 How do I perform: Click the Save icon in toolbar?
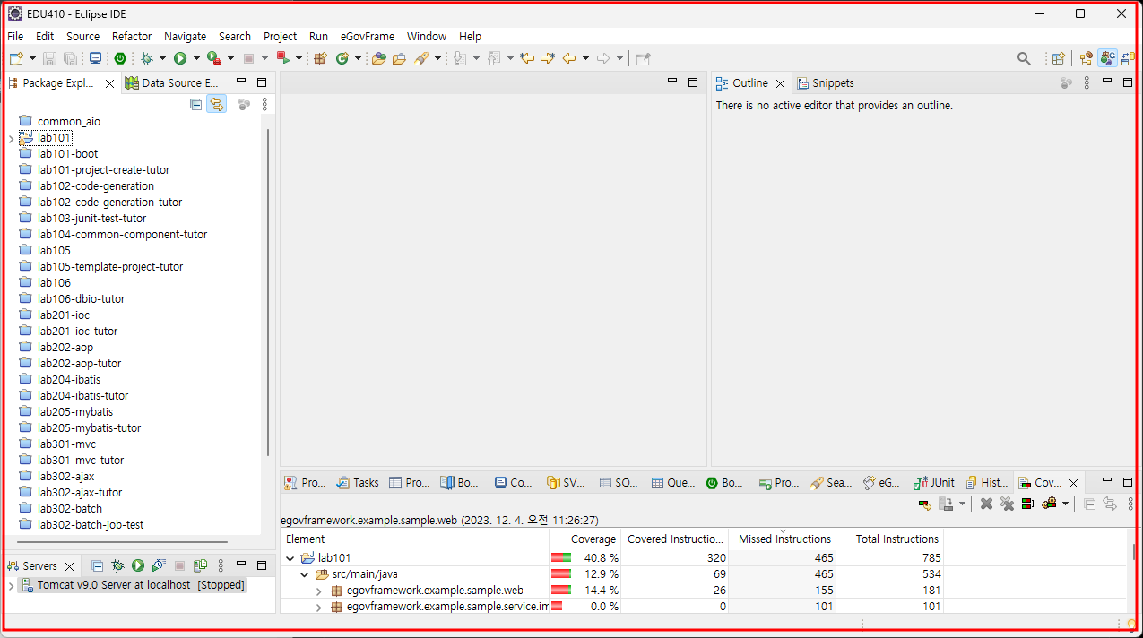pos(49,58)
